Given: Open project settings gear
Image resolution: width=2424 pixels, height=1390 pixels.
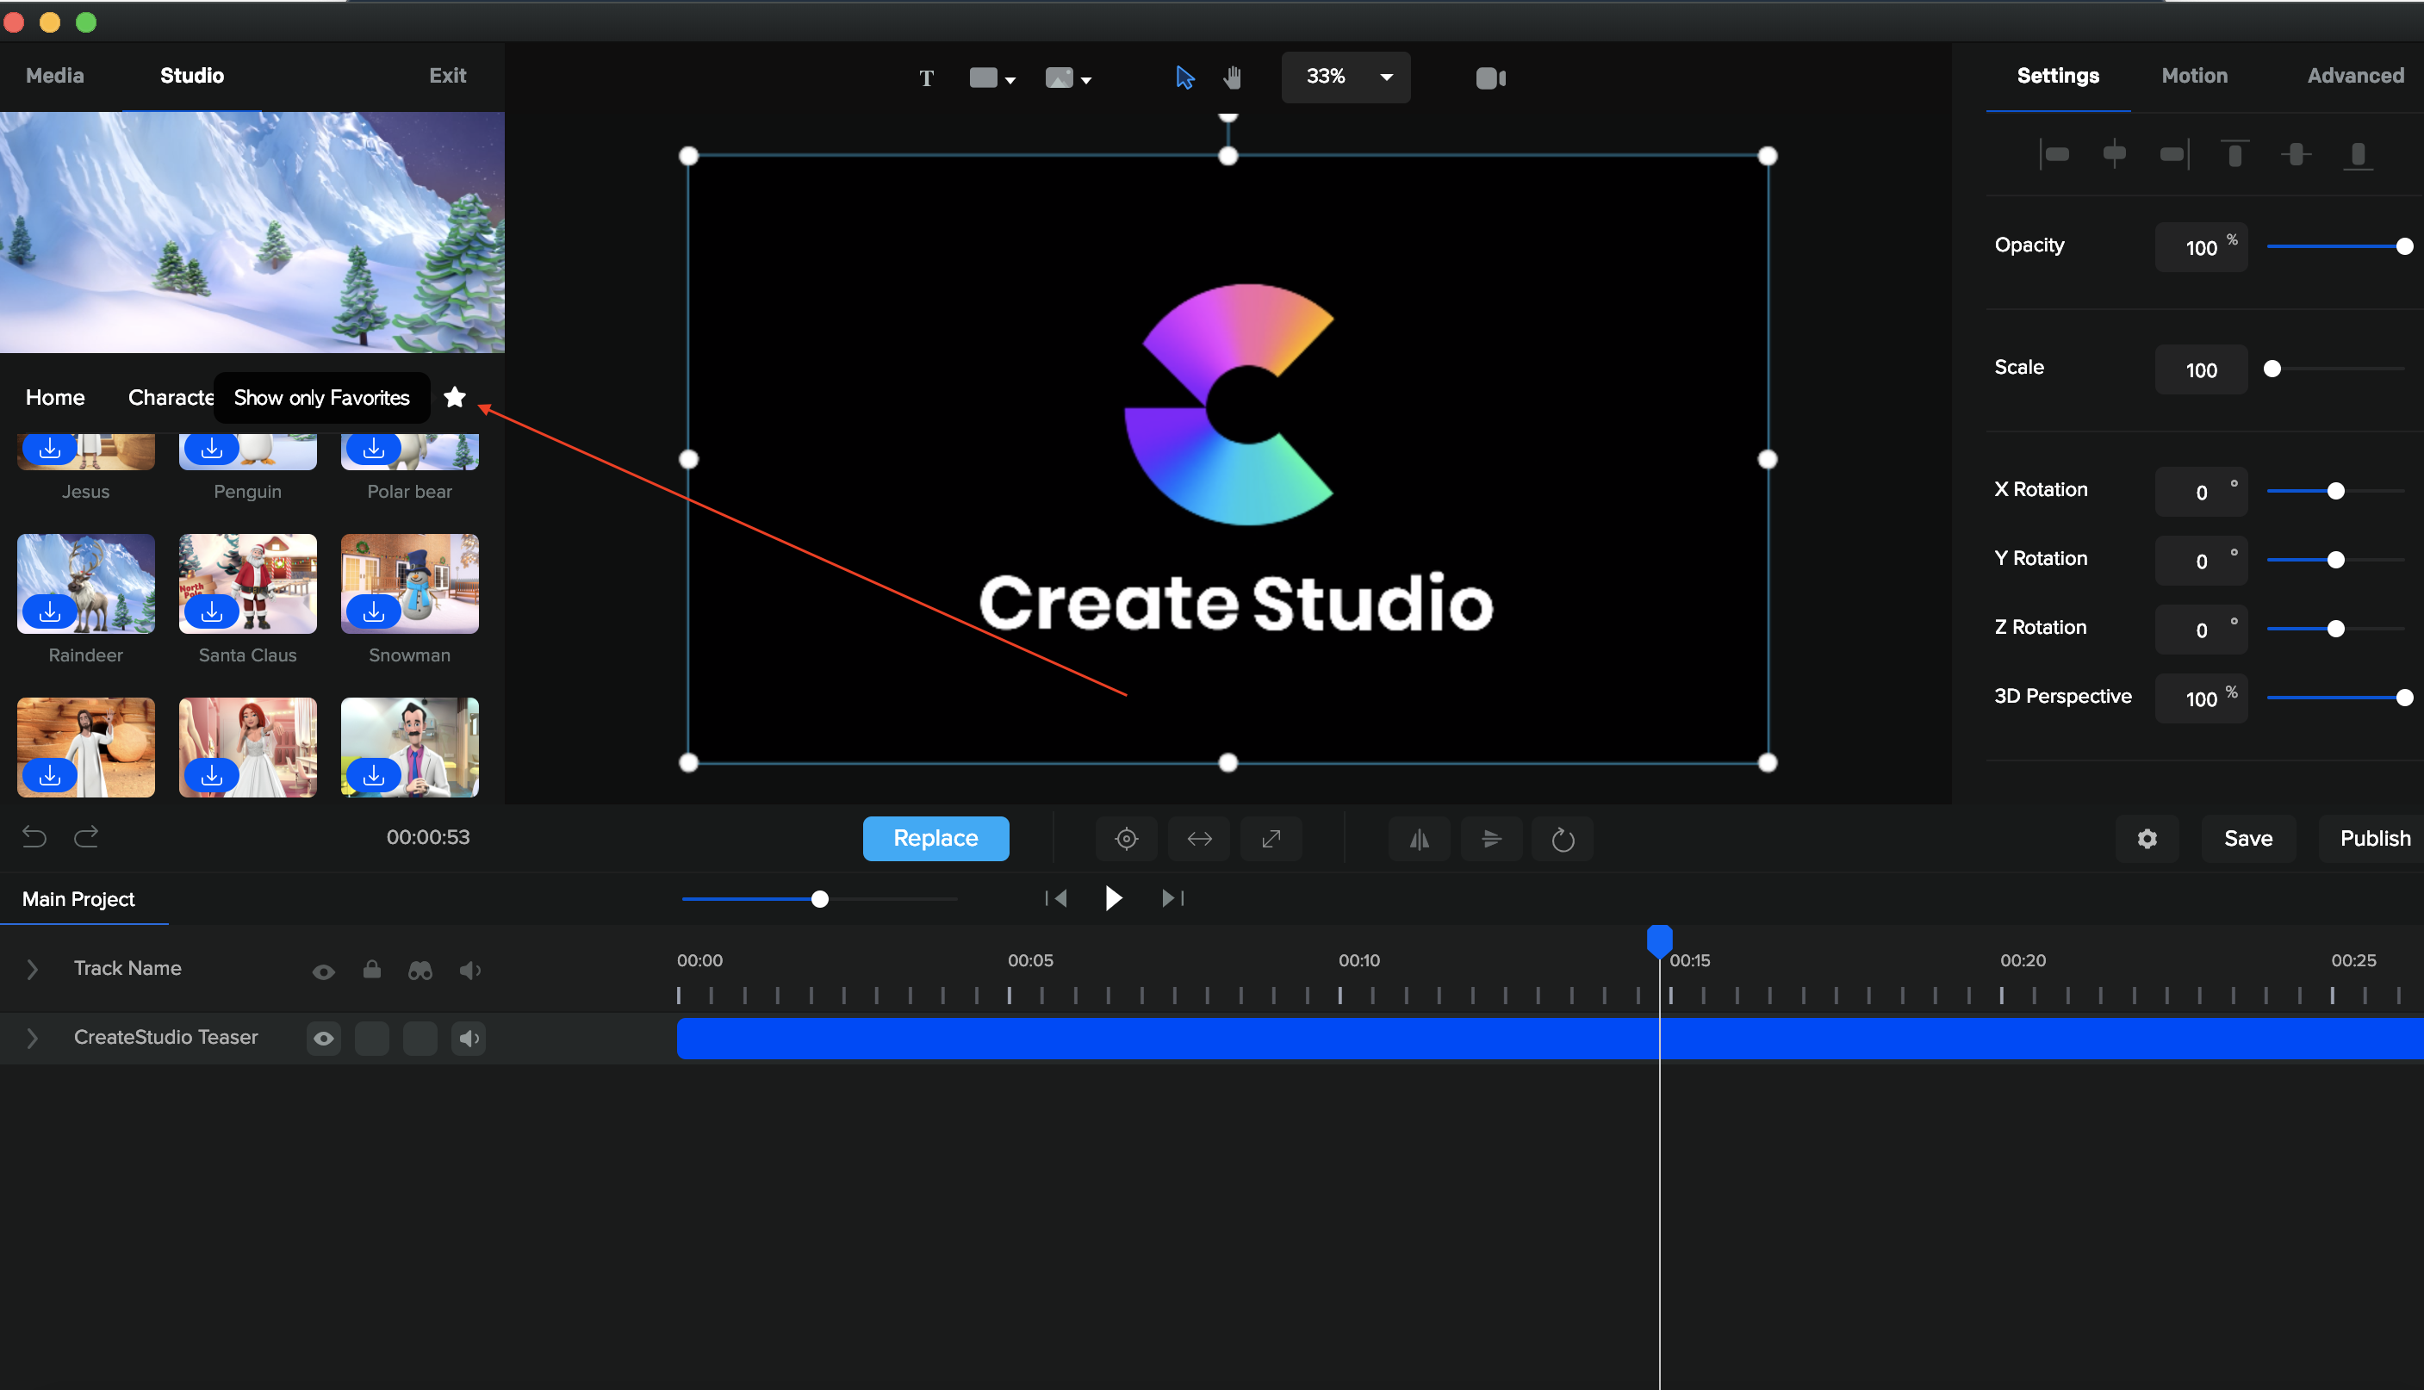Looking at the screenshot, I should [x=2147, y=838].
